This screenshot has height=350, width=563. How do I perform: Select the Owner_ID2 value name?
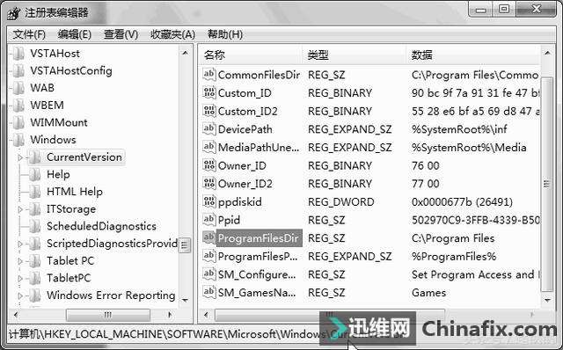245,184
